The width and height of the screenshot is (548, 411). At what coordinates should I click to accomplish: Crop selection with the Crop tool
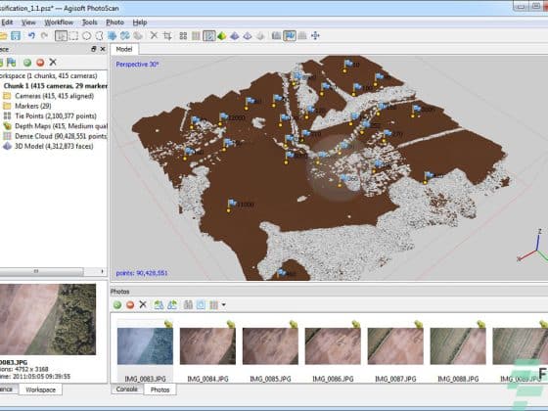pos(167,35)
